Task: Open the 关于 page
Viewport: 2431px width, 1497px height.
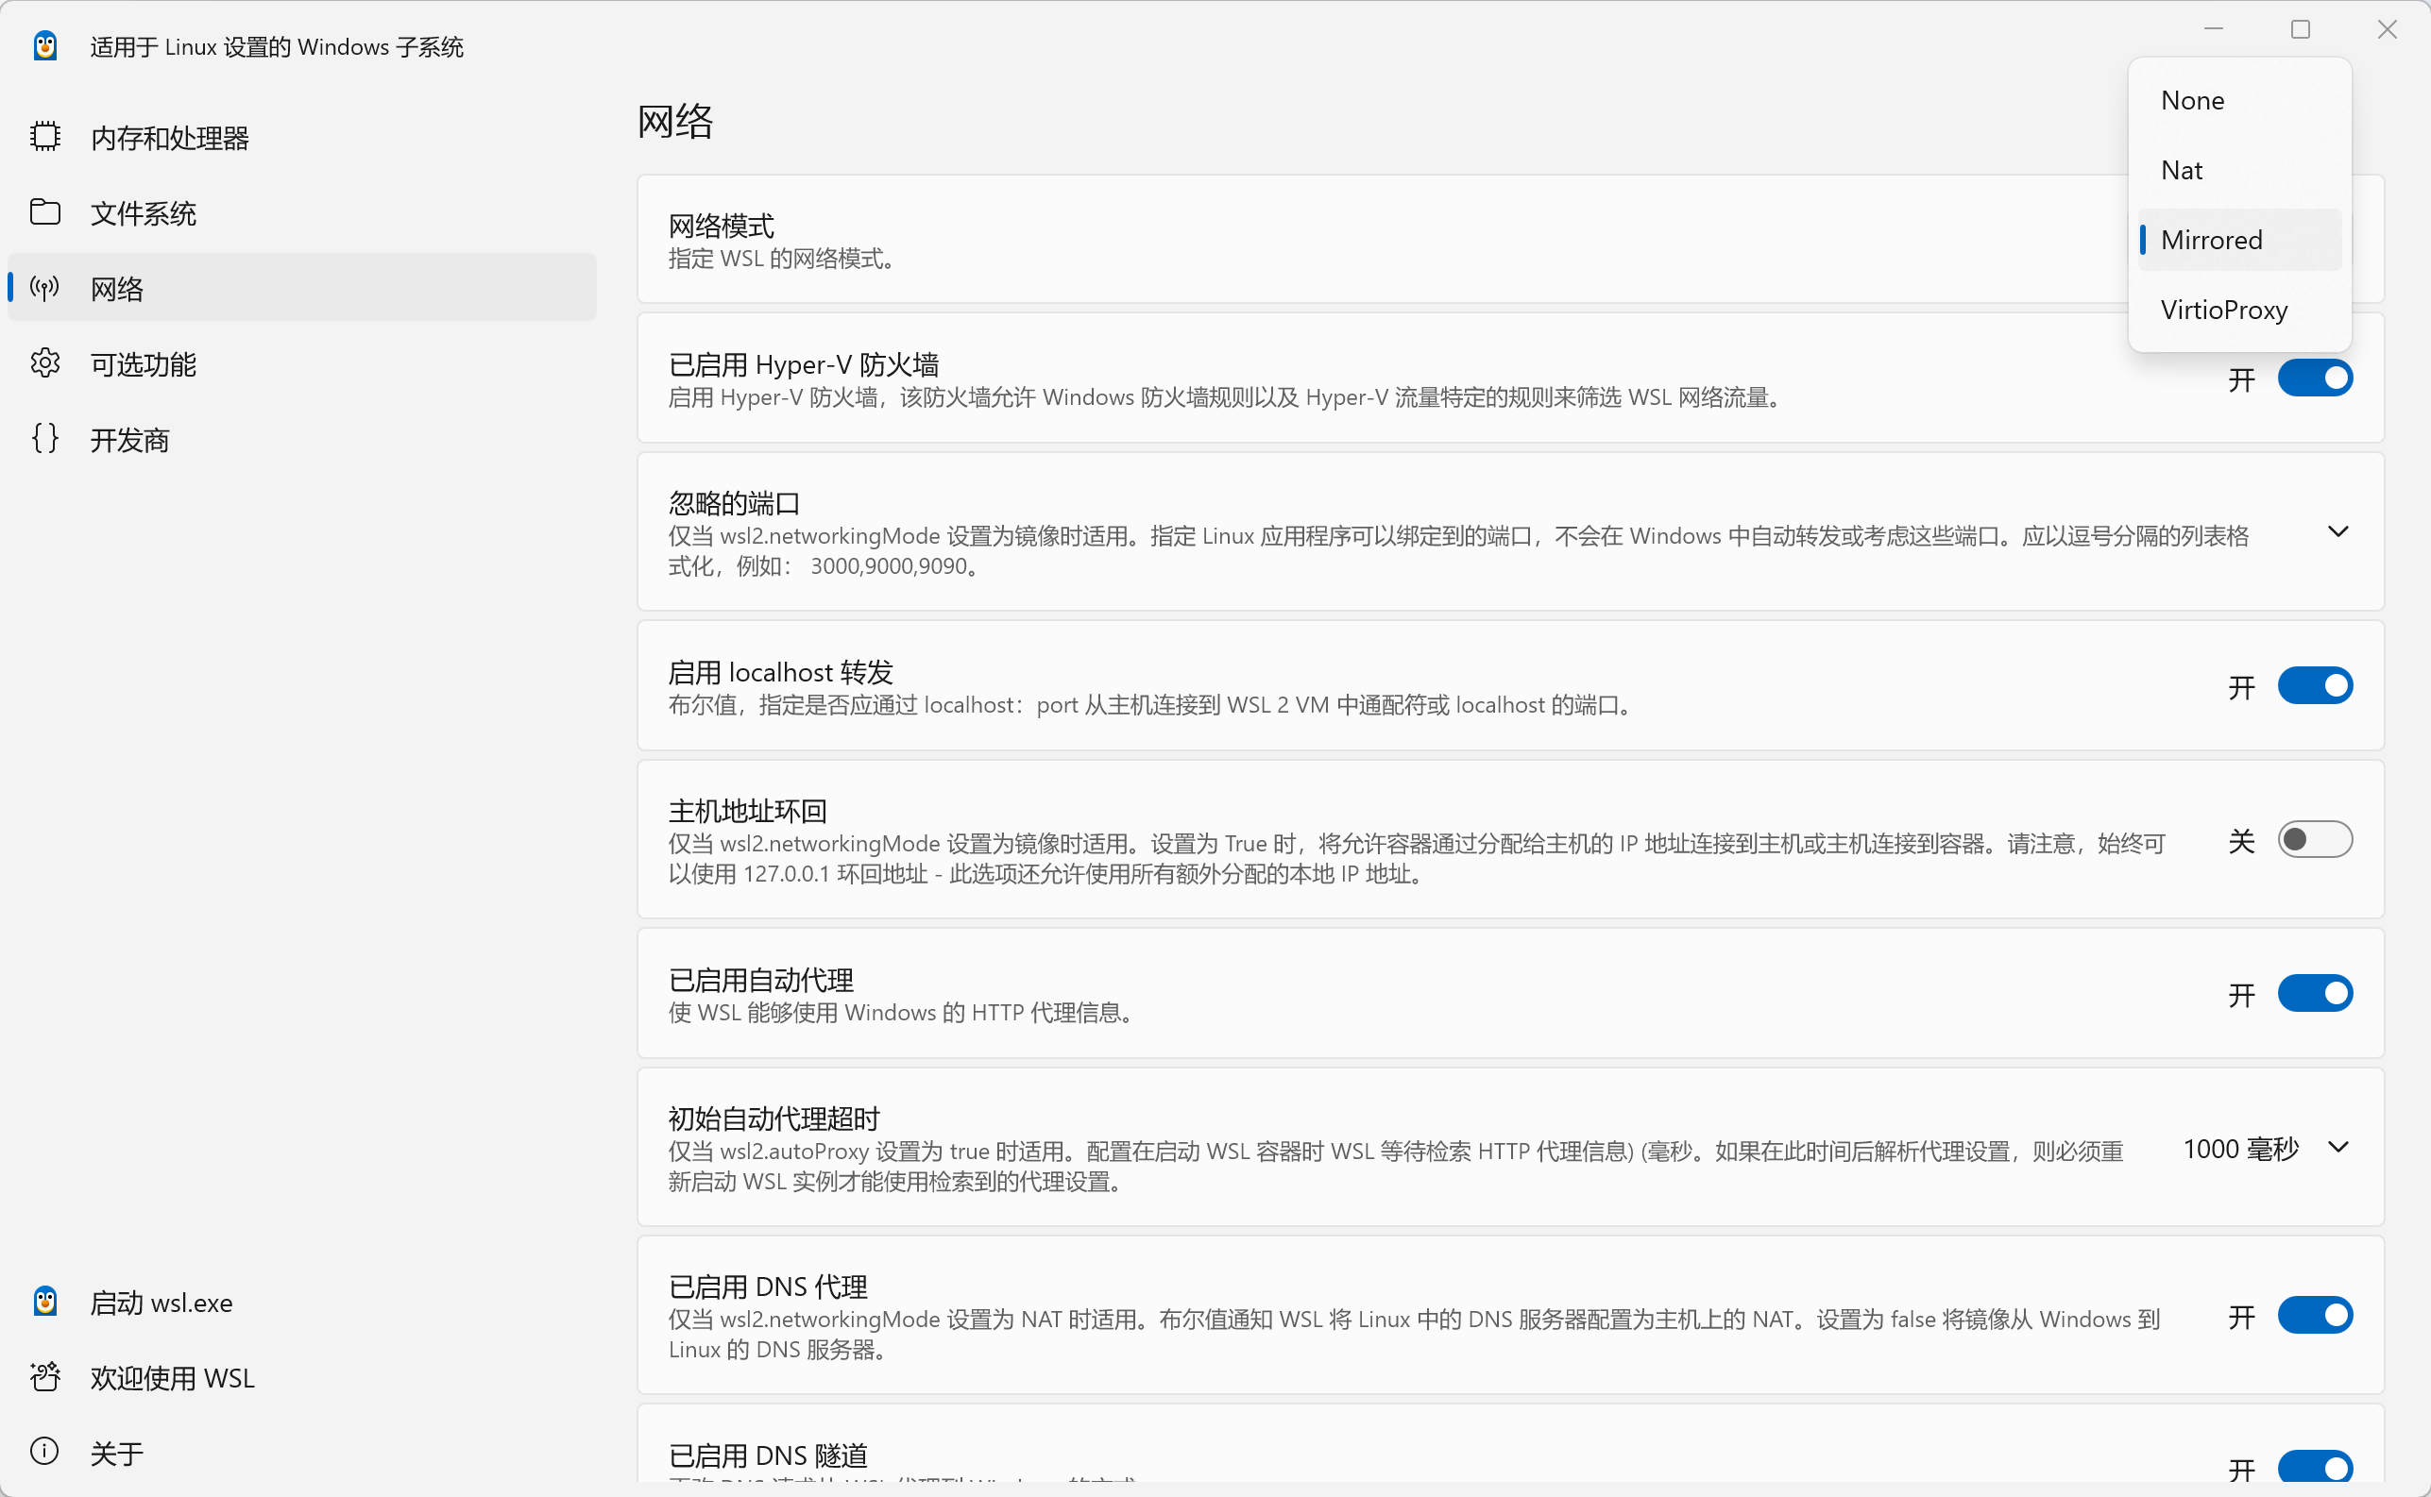Action: coord(302,1452)
